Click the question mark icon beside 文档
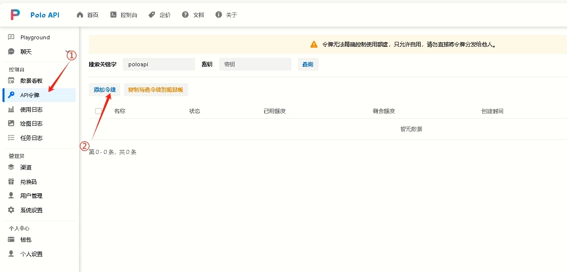This screenshot has height=272, width=567. 186,15
